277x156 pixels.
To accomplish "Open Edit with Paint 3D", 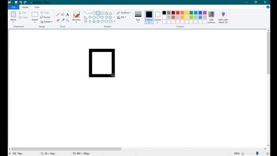I will click(223, 17).
